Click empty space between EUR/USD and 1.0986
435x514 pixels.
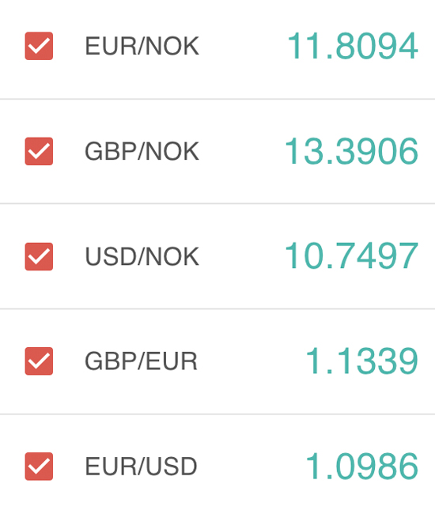point(251,466)
